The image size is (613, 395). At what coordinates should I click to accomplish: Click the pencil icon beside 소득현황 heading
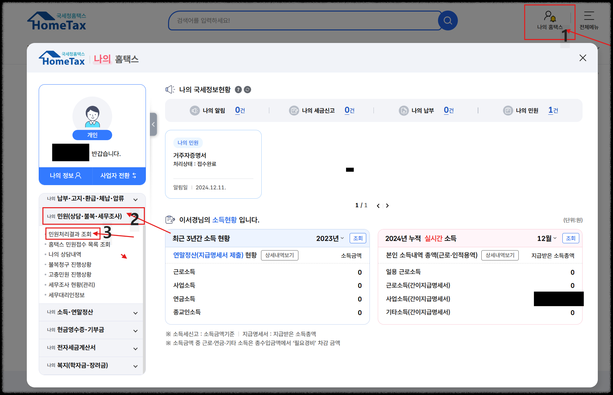point(170,219)
